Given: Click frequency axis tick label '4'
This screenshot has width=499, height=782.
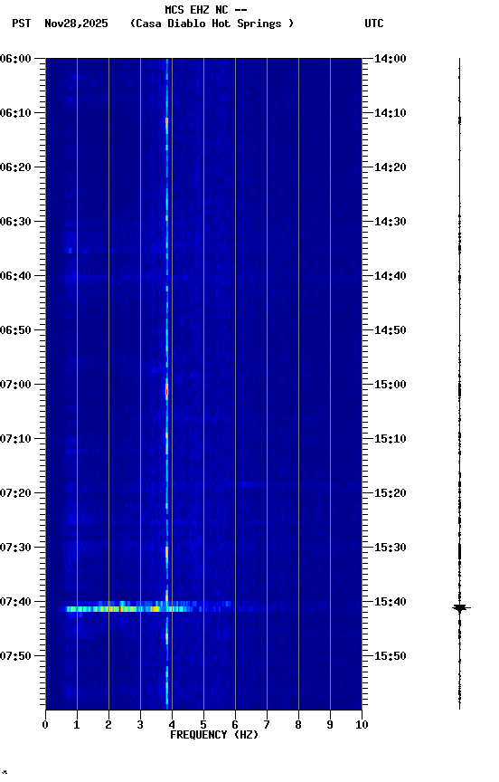Looking at the screenshot, I should point(172,725).
